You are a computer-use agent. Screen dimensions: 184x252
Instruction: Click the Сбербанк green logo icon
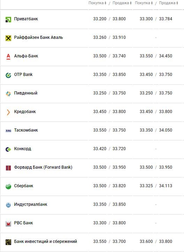tap(8, 187)
